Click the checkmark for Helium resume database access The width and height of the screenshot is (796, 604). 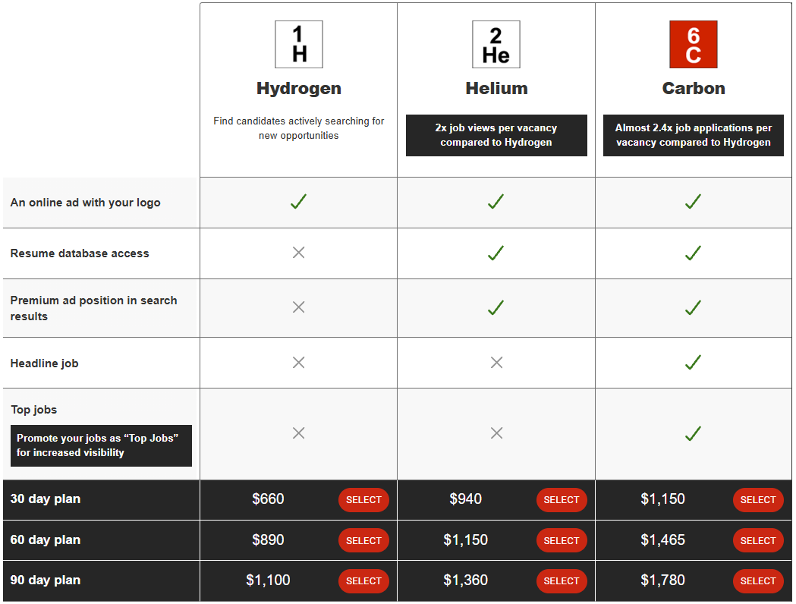pos(496,253)
